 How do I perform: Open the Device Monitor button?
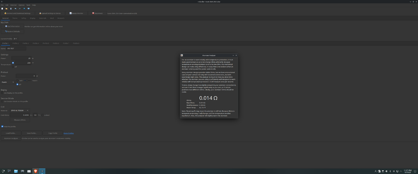(76, 13)
